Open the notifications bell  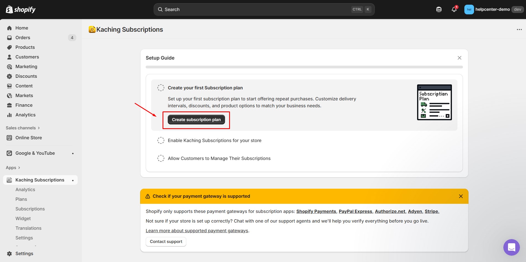click(x=454, y=9)
